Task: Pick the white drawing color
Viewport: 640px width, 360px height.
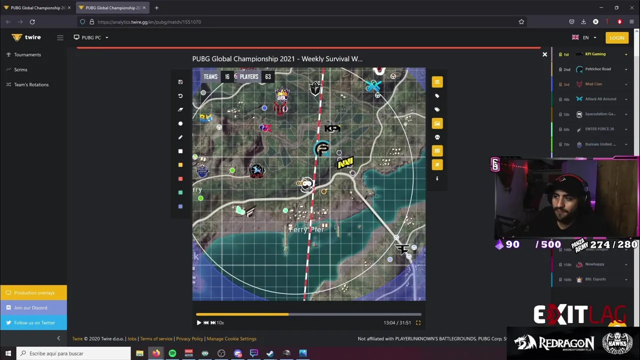Action: click(x=180, y=151)
